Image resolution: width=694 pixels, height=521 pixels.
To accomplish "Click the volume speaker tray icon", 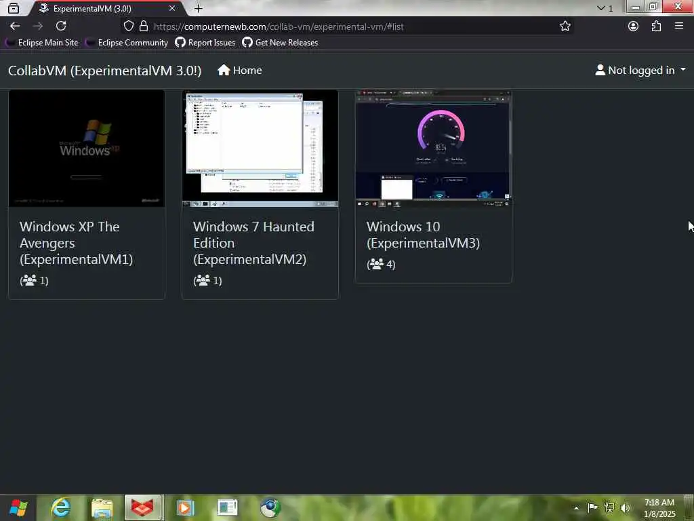I will coord(625,507).
